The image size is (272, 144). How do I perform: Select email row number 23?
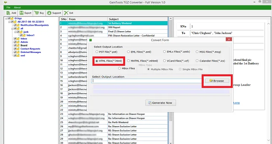(x=114, y=114)
